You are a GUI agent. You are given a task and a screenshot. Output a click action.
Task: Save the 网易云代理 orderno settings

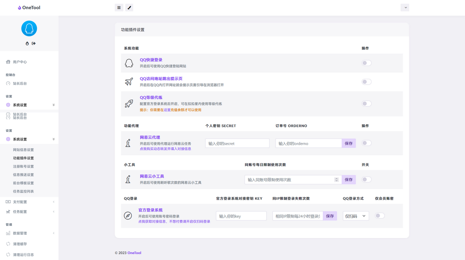tap(349, 143)
